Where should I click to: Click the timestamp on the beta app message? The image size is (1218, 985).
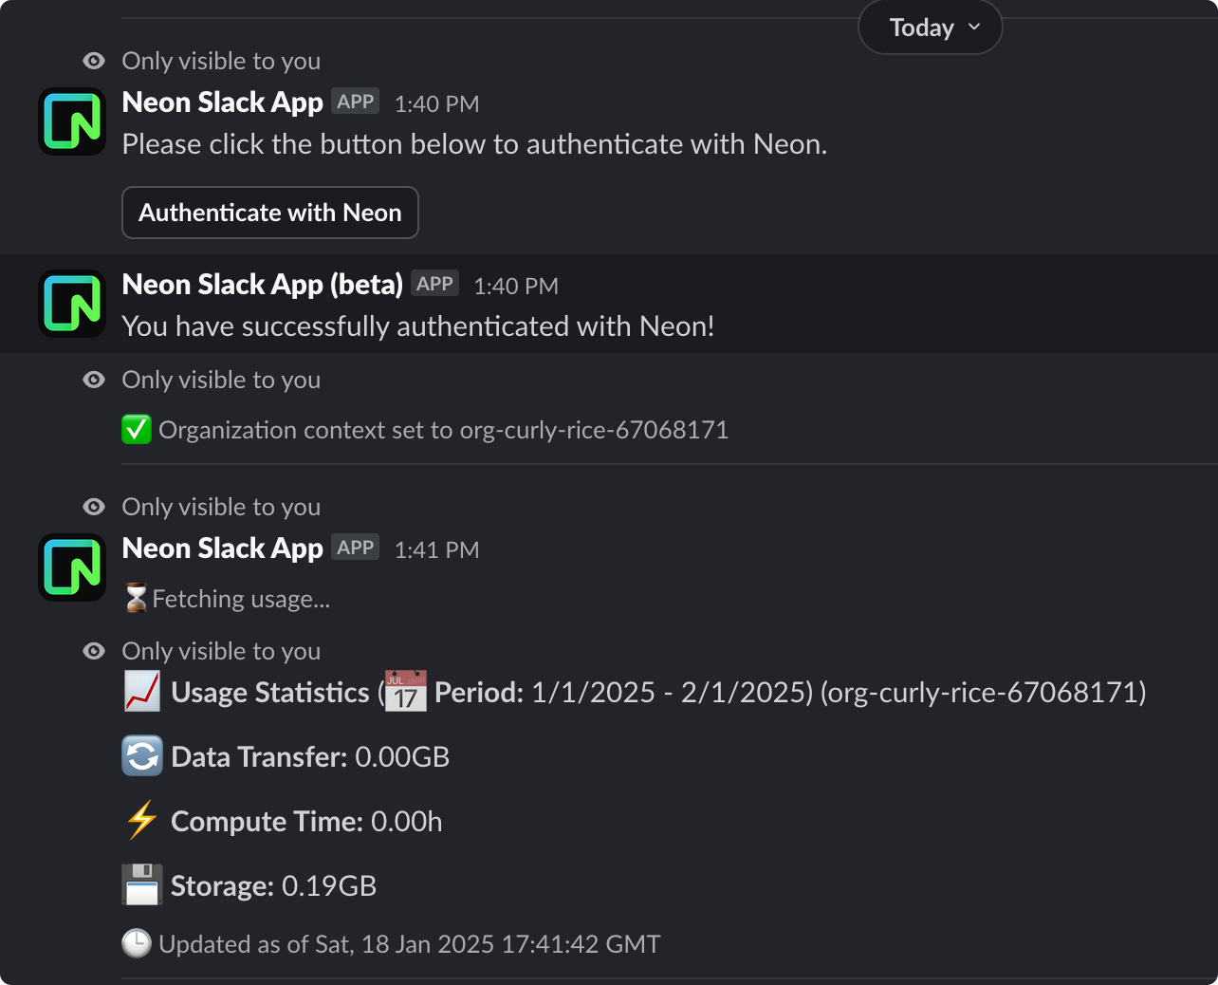(x=516, y=287)
